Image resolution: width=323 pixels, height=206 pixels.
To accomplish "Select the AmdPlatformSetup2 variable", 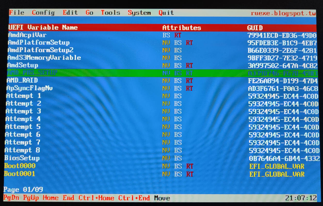I will 41,50.
